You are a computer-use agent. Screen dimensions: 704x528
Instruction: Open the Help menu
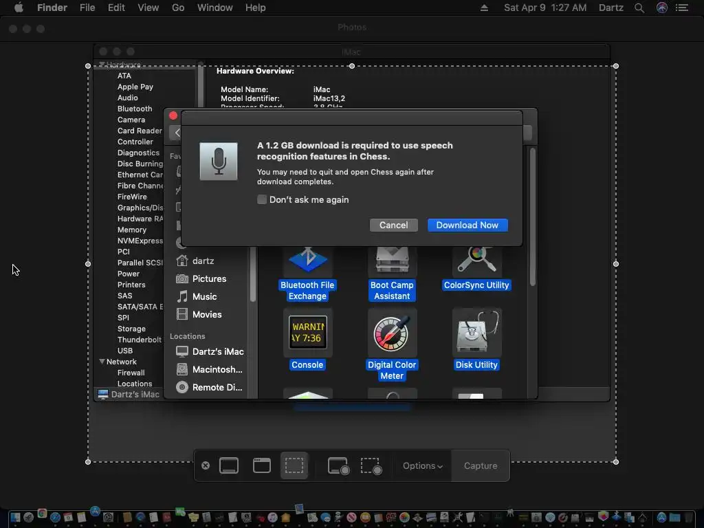(256, 8)
